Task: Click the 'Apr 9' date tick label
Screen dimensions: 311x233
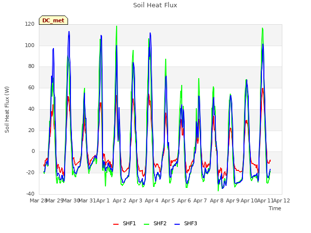Action: tap(233, 200)
